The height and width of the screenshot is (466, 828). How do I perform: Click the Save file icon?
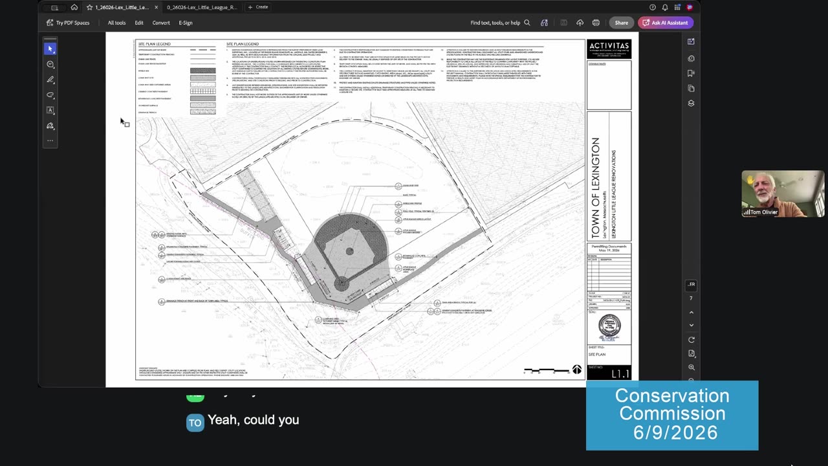(x=563, y=23)
